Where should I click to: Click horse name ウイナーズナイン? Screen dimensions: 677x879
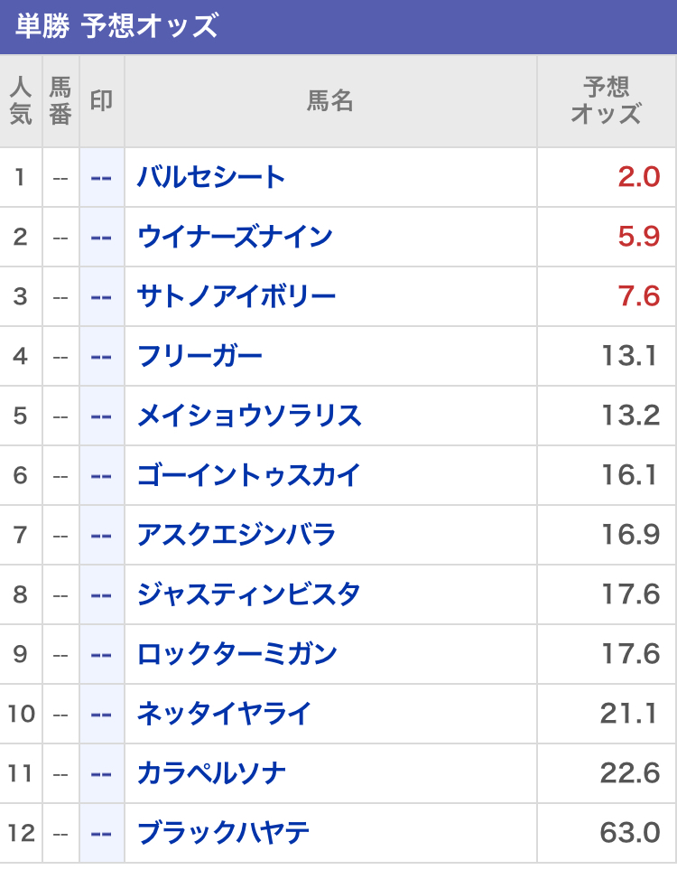[x=235, y=237]
